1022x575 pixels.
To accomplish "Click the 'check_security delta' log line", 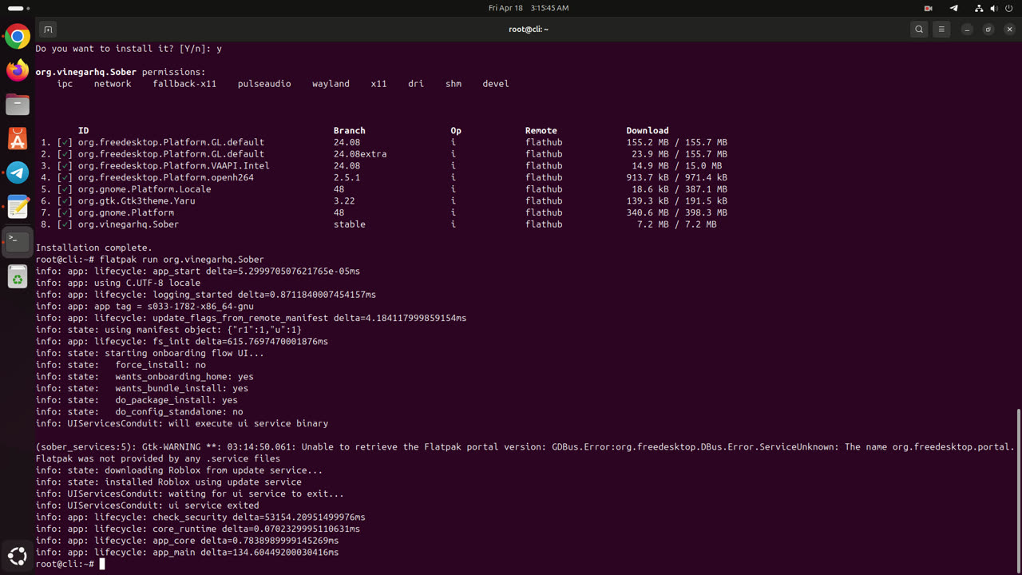I will (x=200, y=517).
